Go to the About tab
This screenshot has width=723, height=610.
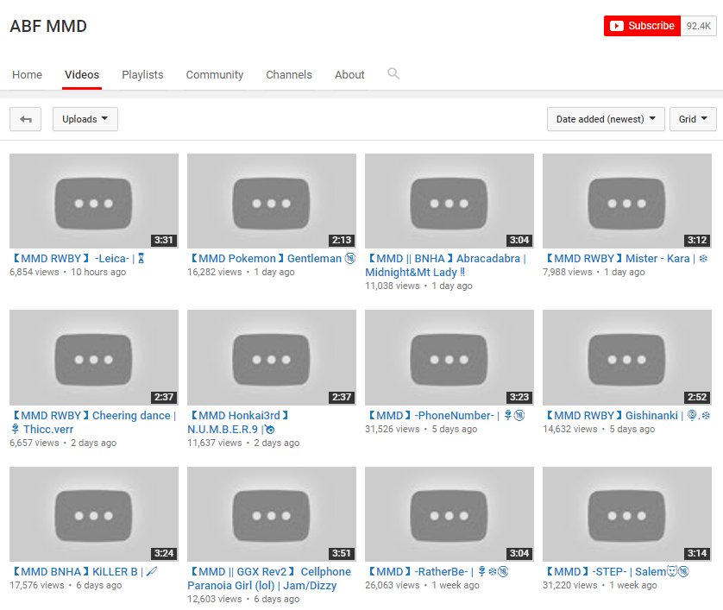pos(349,75)
